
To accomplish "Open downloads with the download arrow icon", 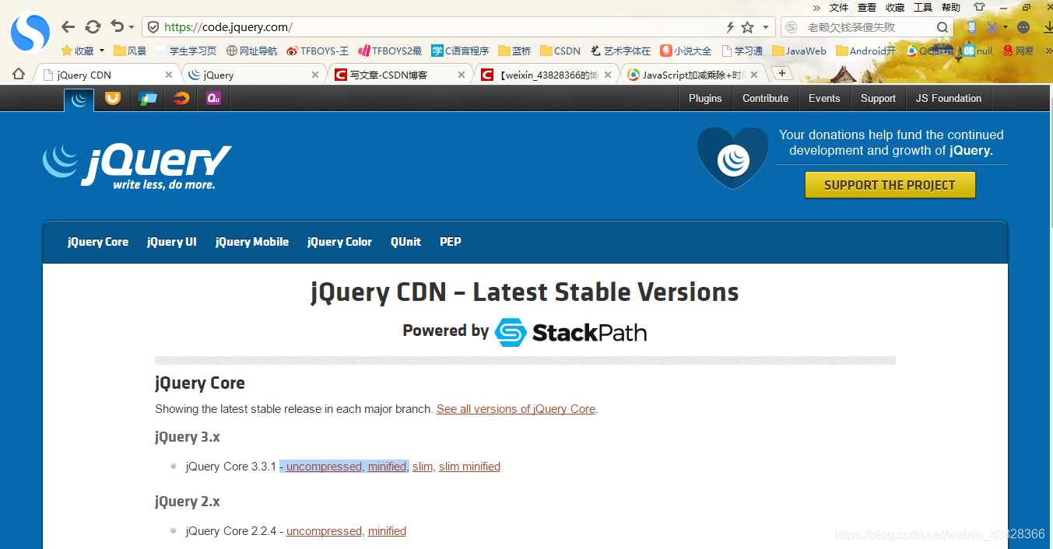I will [x=1048, y=27].
